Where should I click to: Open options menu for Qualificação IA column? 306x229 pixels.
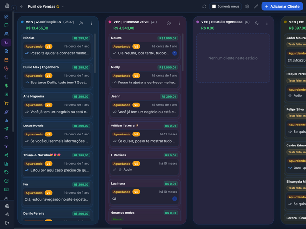click(91, 23)
